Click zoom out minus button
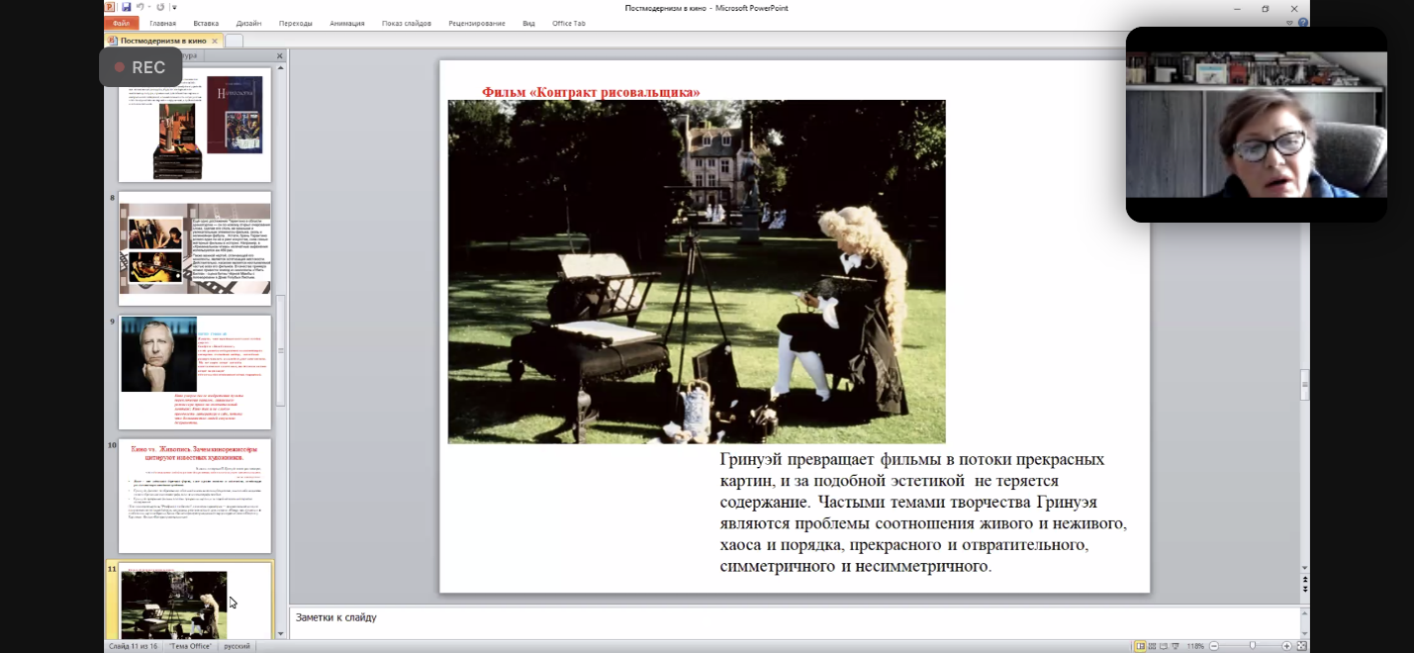The width and height of the screenshot is (1415, 653). coord(1215,646)
